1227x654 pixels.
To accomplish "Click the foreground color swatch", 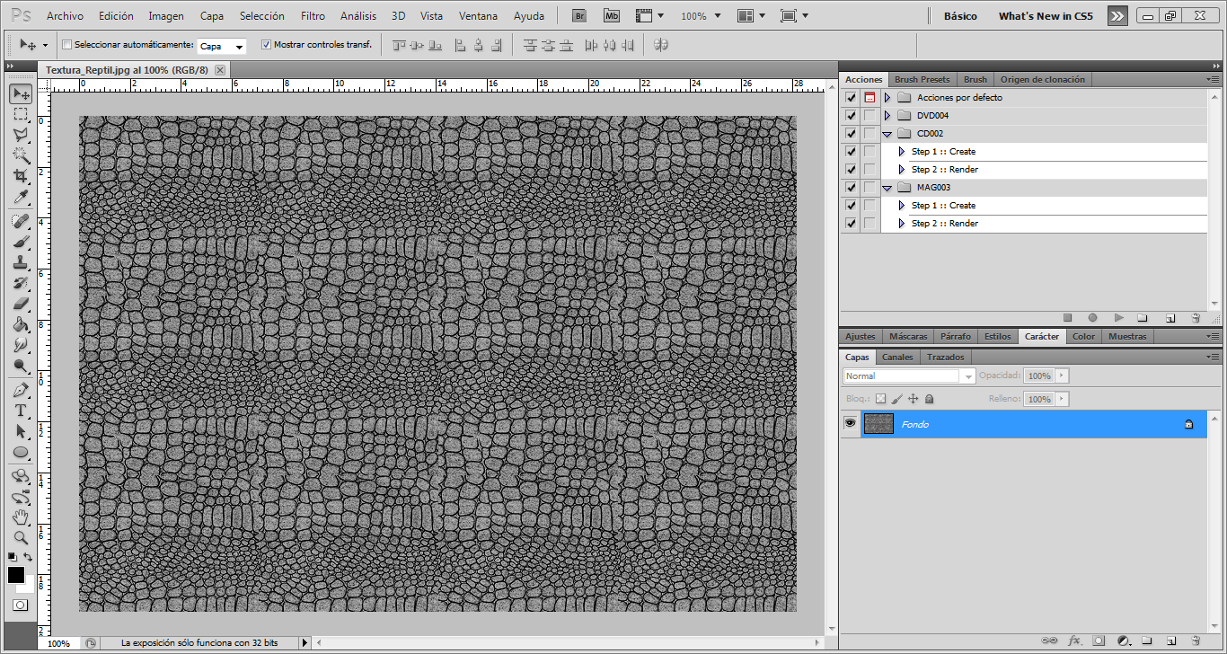I will coord(16,574).
